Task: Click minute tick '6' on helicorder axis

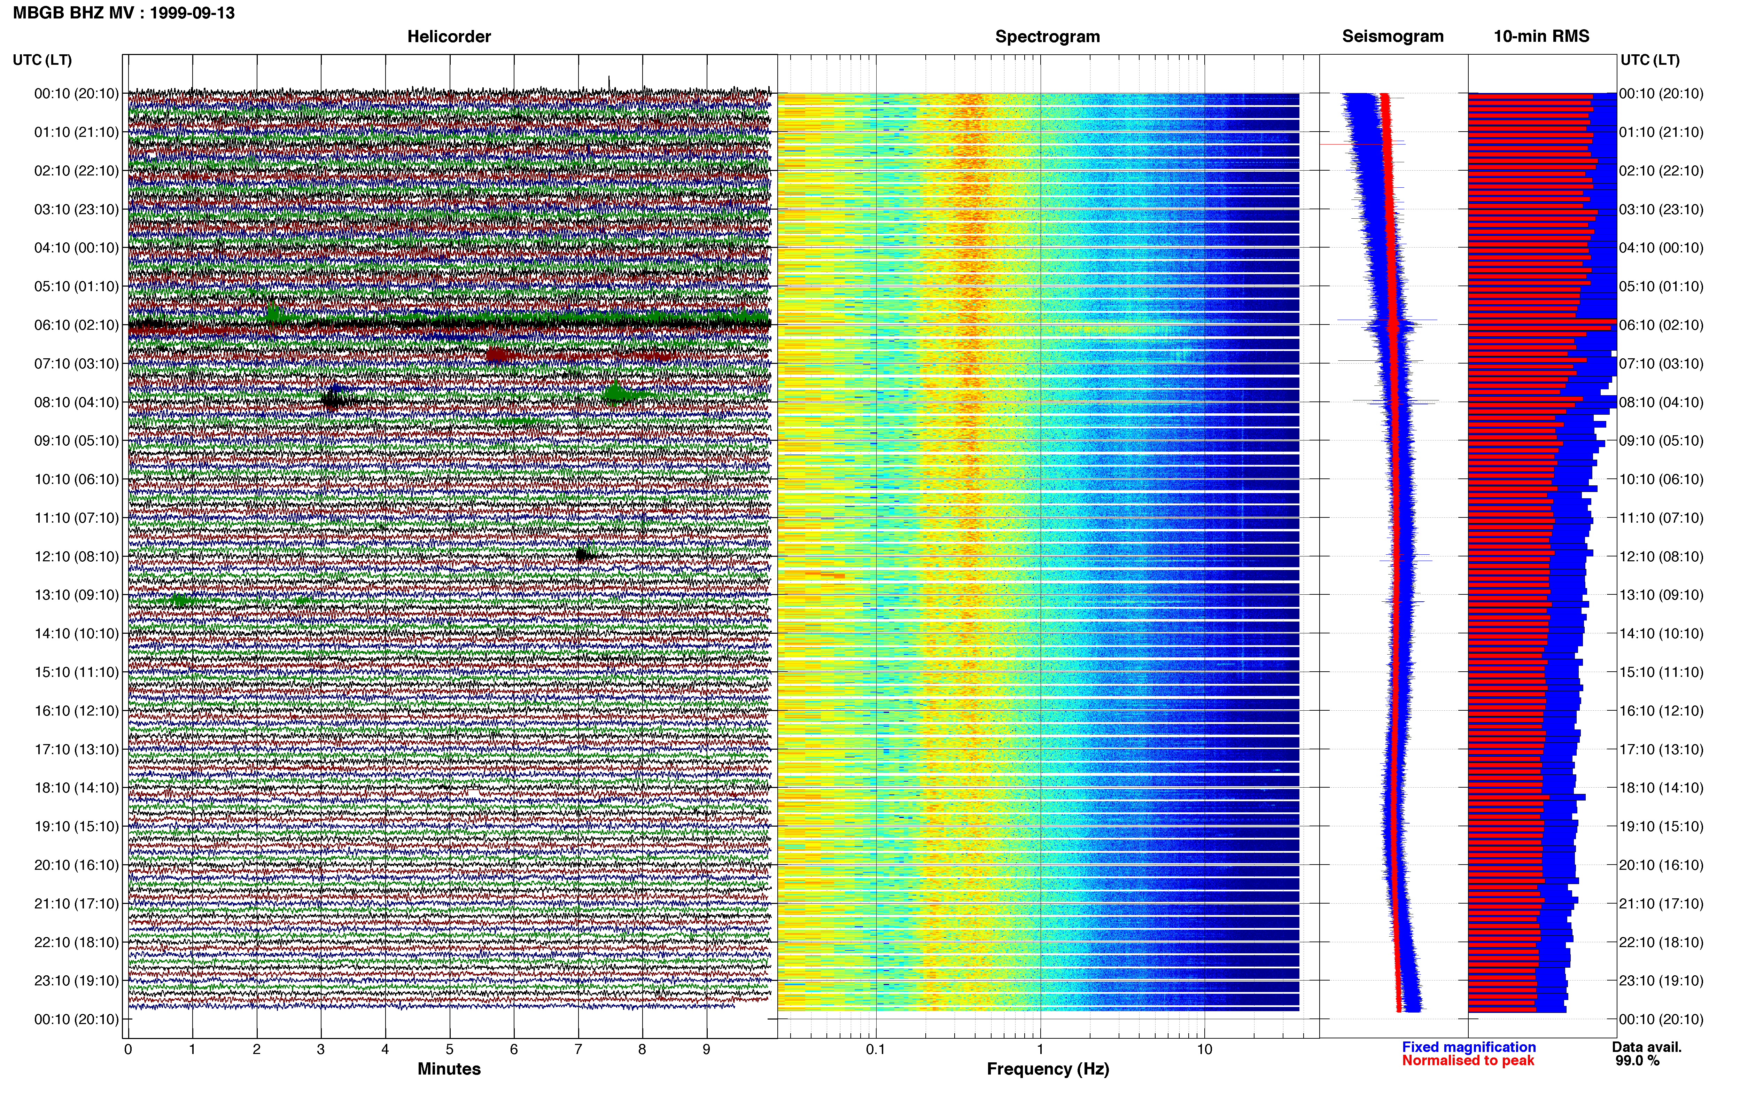Action: point(514,1049)
